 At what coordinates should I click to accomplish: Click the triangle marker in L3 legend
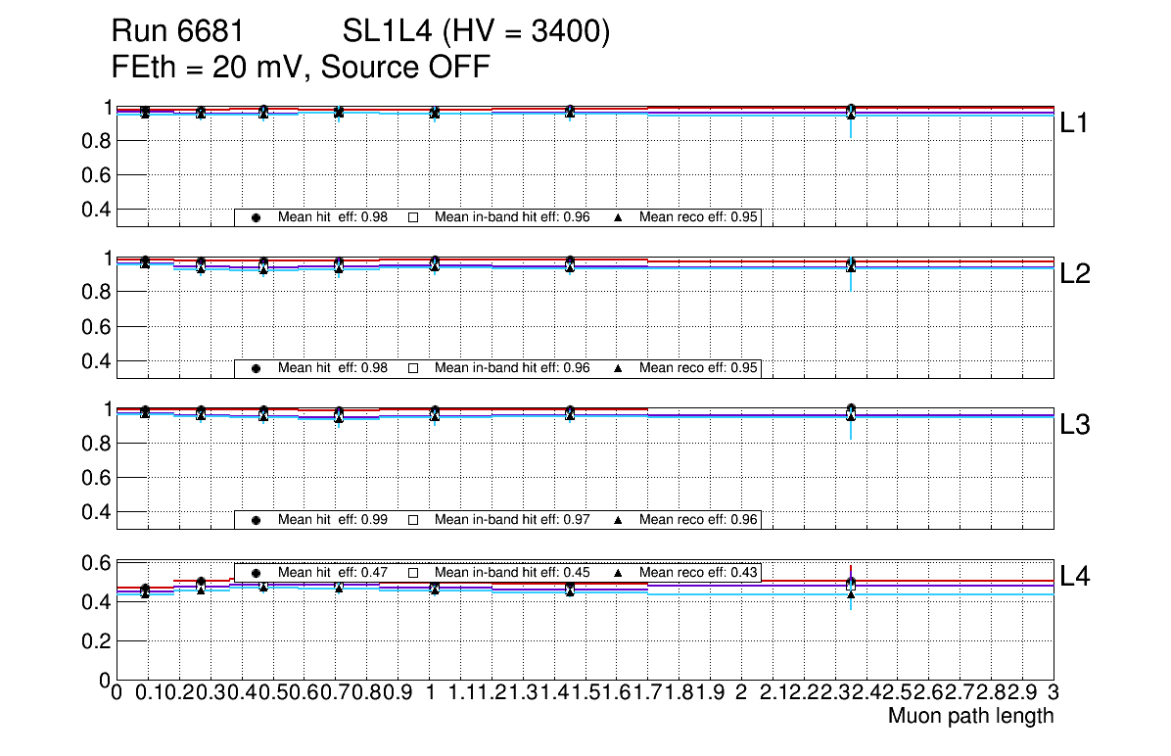point(619,520)
